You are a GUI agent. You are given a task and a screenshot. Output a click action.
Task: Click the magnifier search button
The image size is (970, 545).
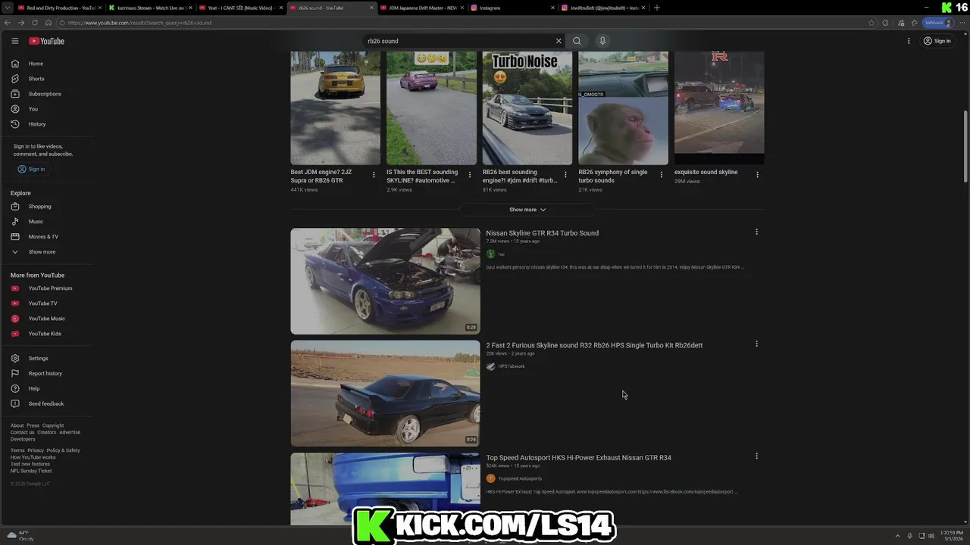point(577,41)
